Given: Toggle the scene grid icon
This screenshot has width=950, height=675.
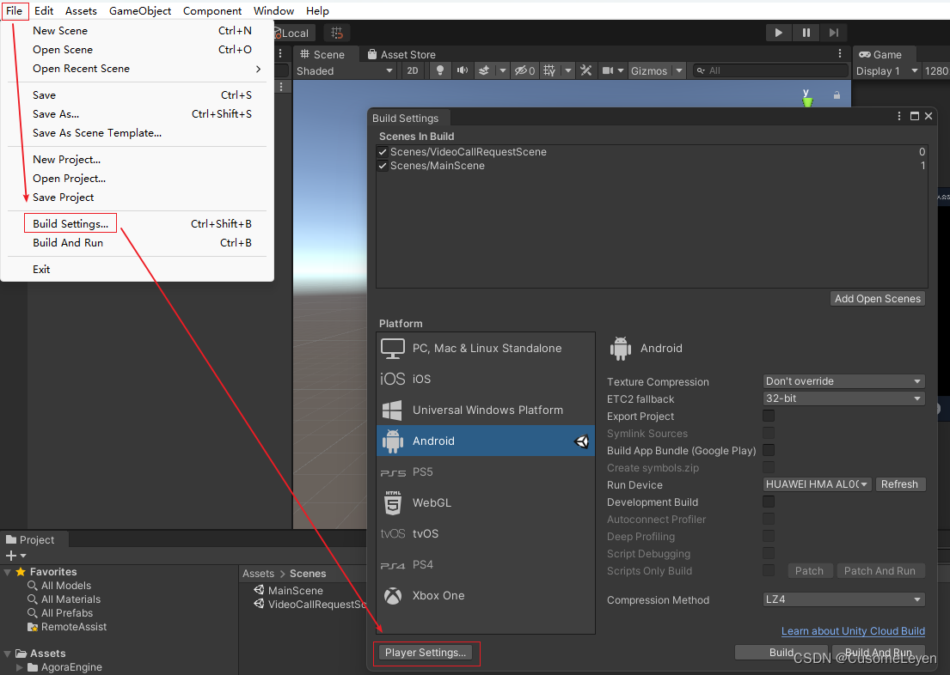Looking at the screenshot, I should point(549,70).
